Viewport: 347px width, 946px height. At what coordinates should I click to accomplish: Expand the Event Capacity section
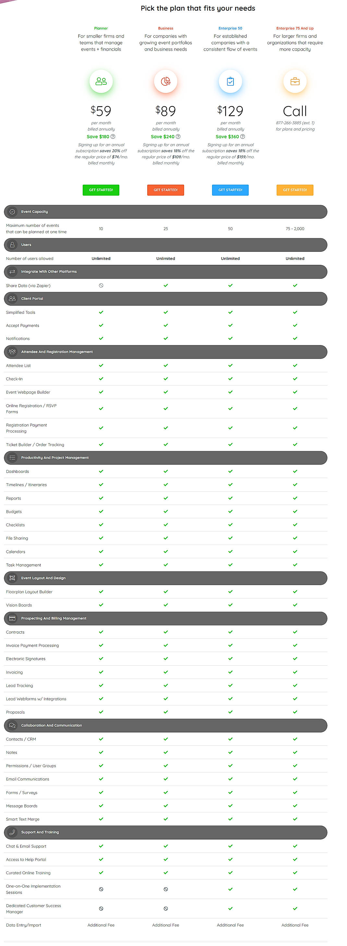point(166,212)
